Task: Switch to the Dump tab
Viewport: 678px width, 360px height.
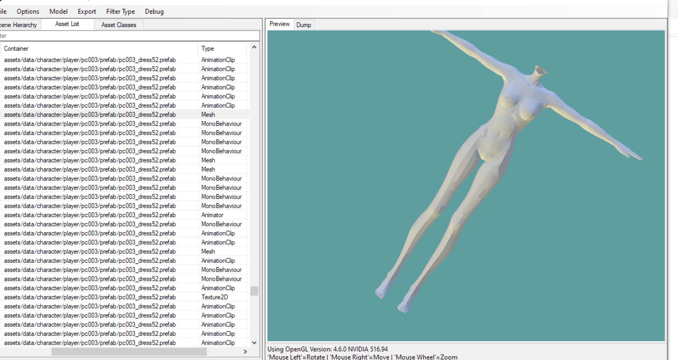Action: pos(304,25)
